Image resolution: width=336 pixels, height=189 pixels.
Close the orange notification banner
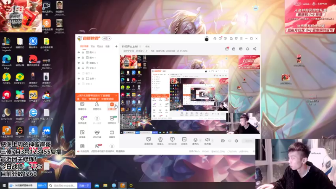116,96
